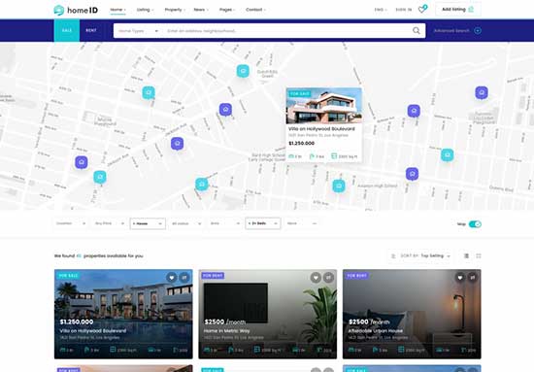
Task: Open Villa on Hollywood Boulevard title in map popup
Action: click(321, 129)
